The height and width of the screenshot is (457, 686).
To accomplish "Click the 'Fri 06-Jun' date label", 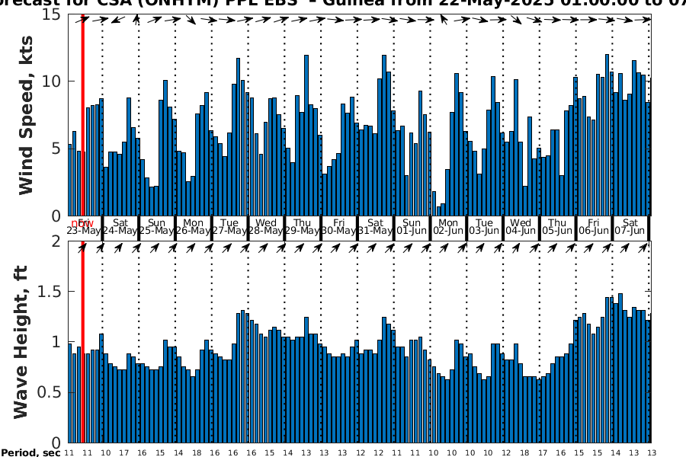I will [x=593, y=227].
